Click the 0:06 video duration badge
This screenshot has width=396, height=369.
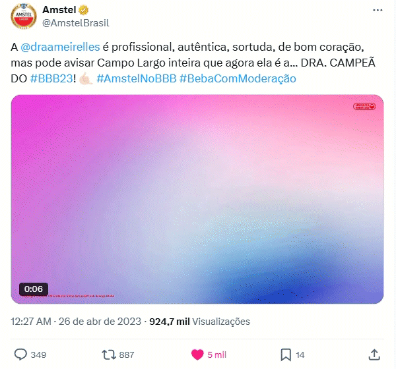click(x=34, y=289)
